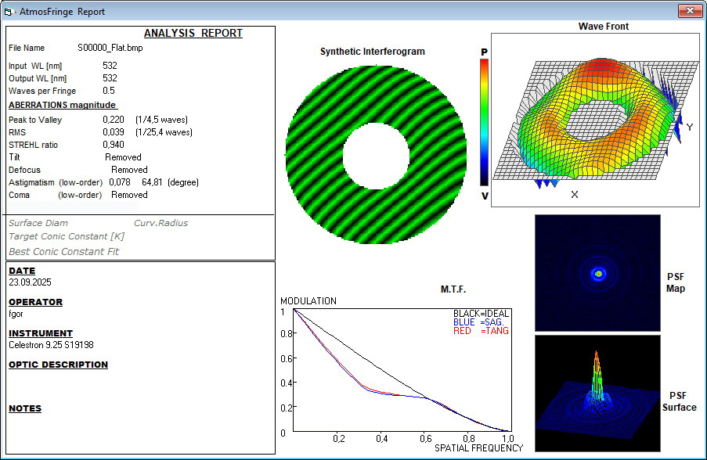Screen dimensions: 707x460
Task: Click the M.T.F. modulation graph
Action: (399, 371)
